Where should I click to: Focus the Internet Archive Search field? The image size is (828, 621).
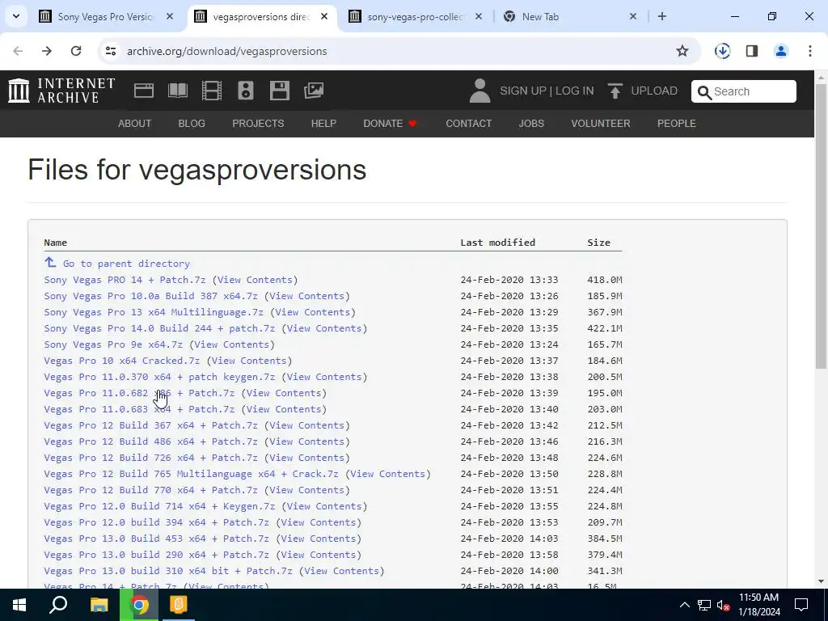(744, 91)
